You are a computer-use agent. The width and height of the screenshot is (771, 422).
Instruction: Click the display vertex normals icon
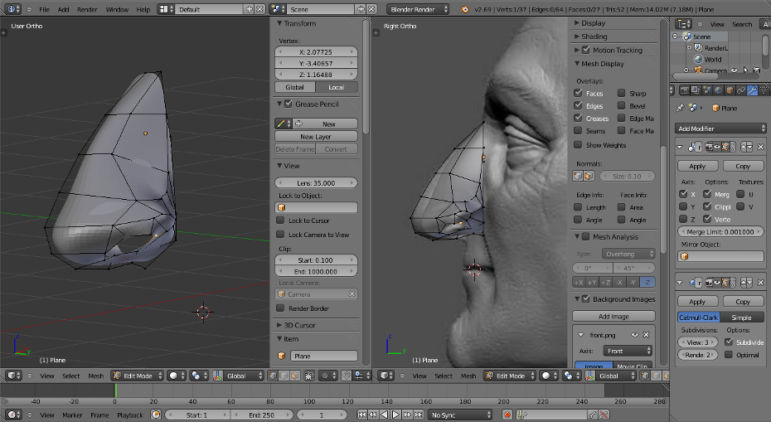(x=579, y=176)
